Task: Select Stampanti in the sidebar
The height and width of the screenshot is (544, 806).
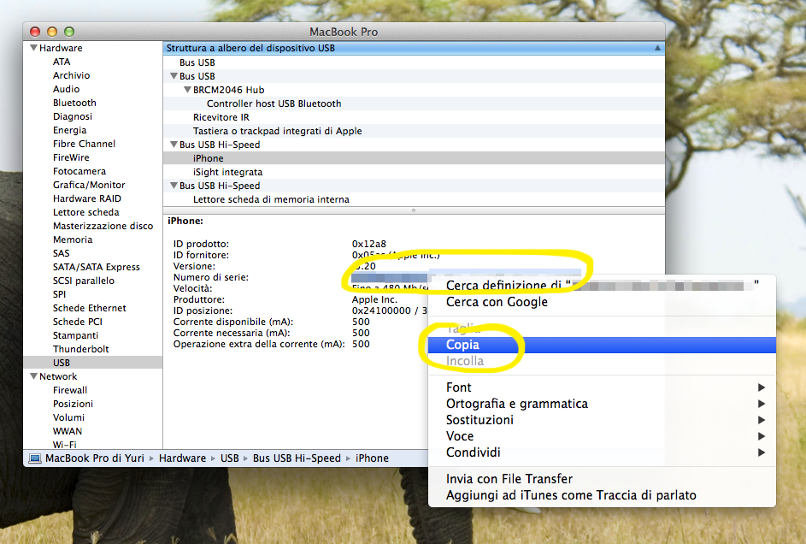Action: click(x=75, y=335)
